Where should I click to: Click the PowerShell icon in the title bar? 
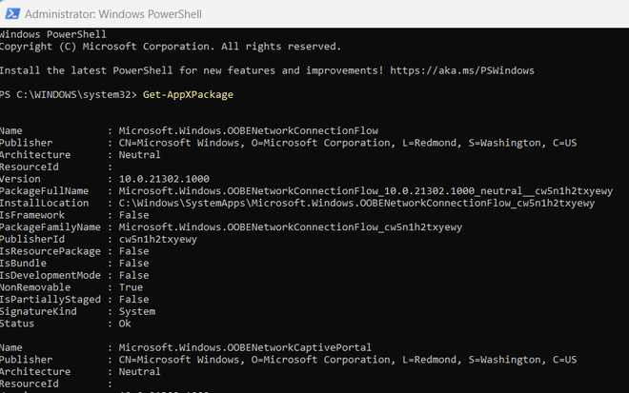click(x=10, y=14)
